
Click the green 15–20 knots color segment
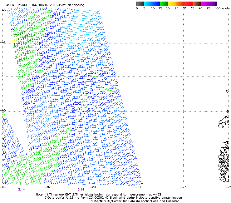pyautogui.click(x=164, y=4)
